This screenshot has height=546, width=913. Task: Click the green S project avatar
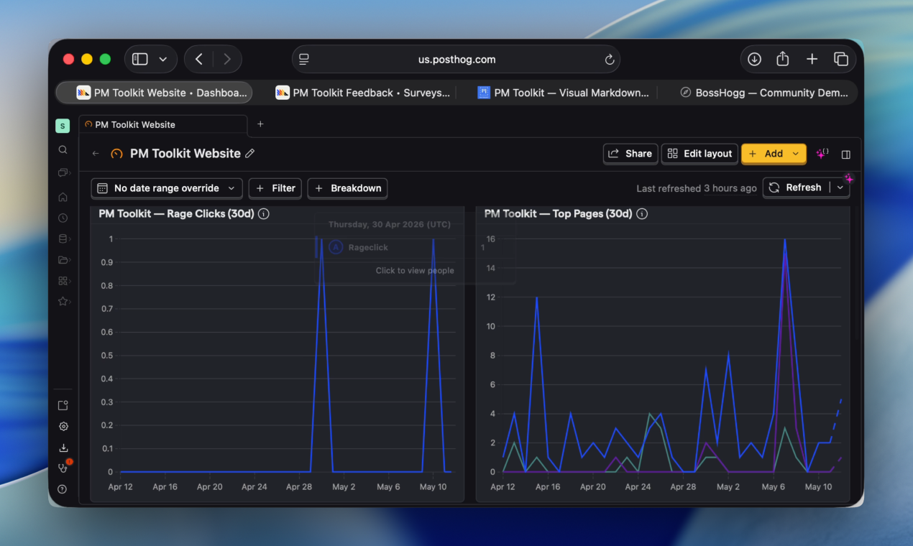point(63,126)
